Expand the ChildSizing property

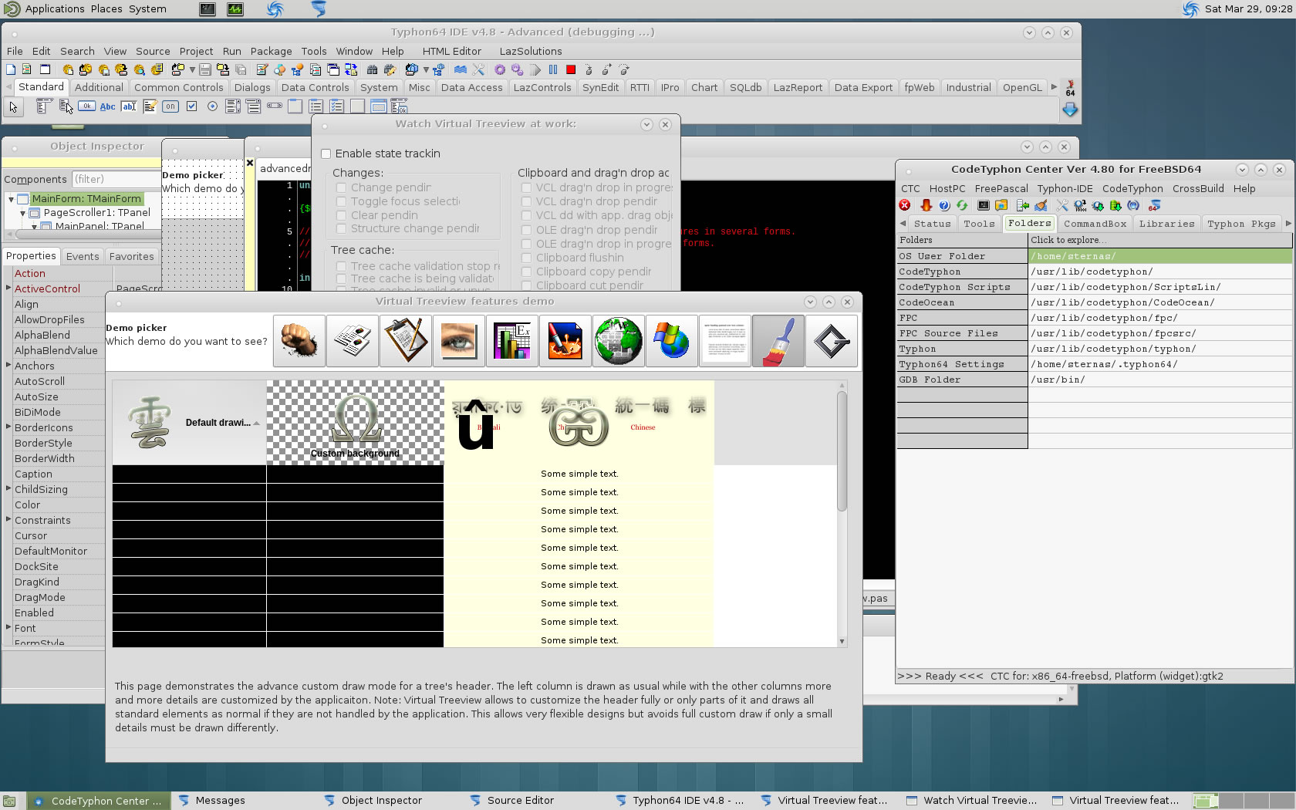[8, 488]
